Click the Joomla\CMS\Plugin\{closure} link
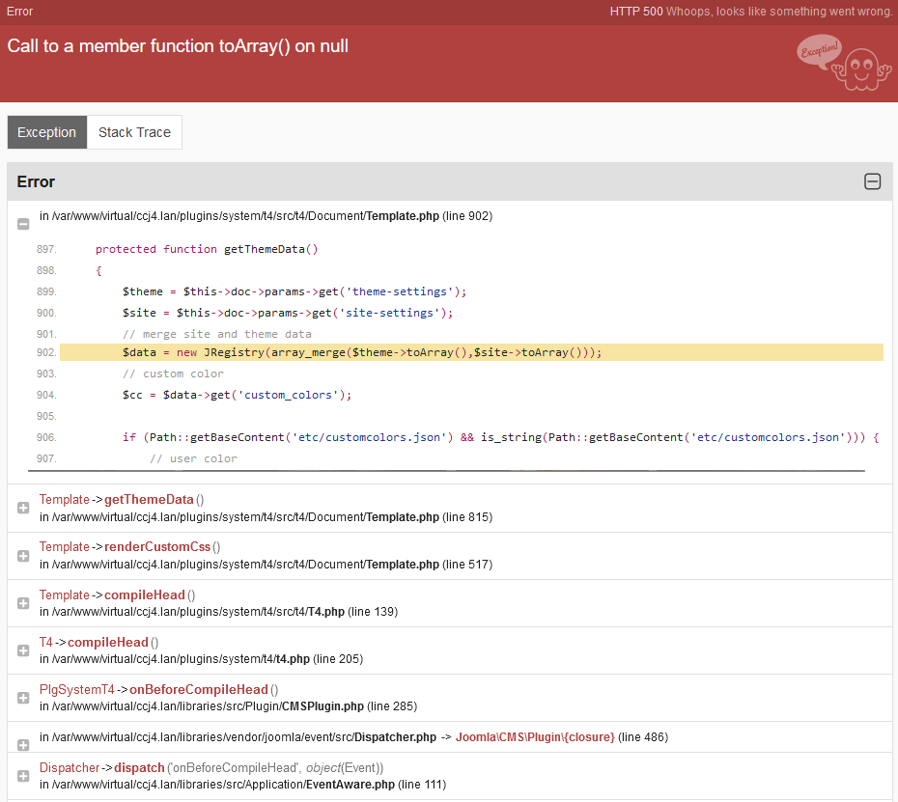Screen dimensions: 898x802 click(x=535, y=737)
